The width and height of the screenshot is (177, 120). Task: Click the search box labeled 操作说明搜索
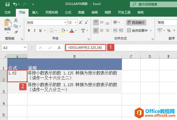pos(154,4)
